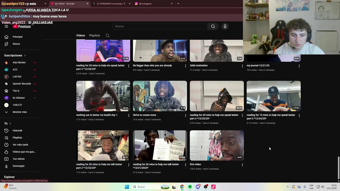Click the YouTube Premium logo
340x191 pixels.
pyautogui.click(x=22, y=27)
